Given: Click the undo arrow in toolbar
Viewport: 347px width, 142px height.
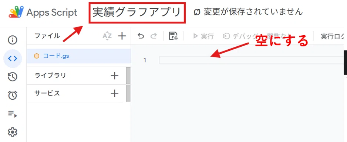Looking at the screenshot, I should tap(141, 36).
